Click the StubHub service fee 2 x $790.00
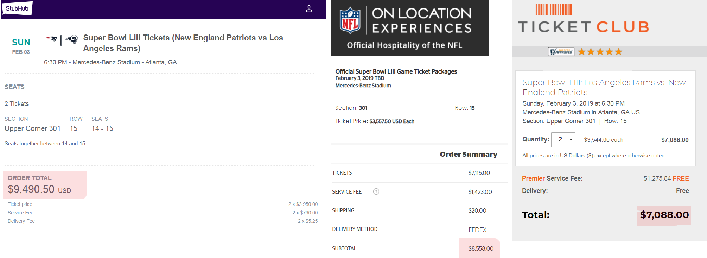The image size is (707, 258). 305,213
